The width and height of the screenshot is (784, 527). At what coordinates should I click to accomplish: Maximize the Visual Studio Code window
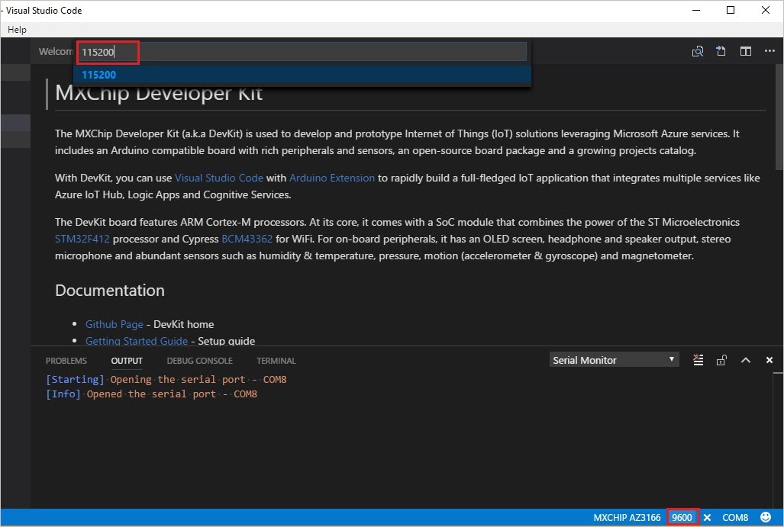point(731,11)
